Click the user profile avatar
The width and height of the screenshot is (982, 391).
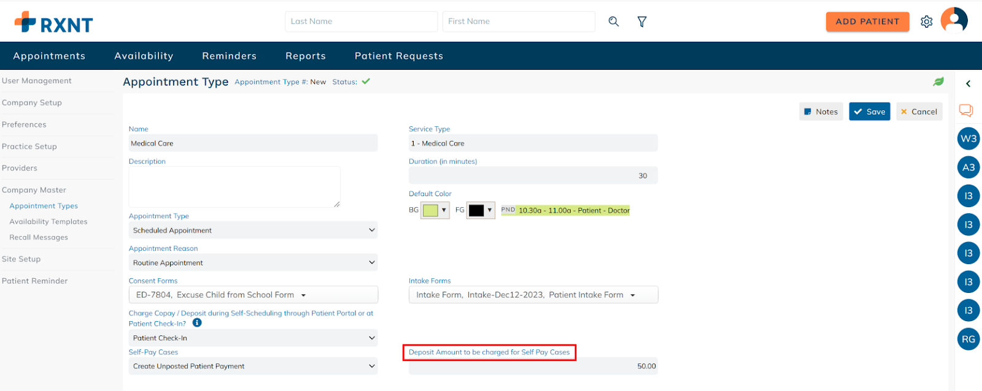pos(954,20)
